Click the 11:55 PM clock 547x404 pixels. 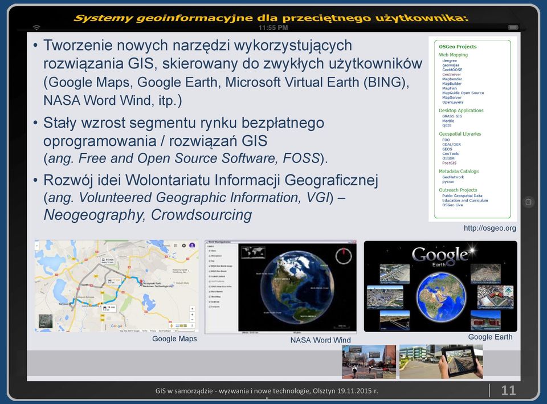coord(273,27)
